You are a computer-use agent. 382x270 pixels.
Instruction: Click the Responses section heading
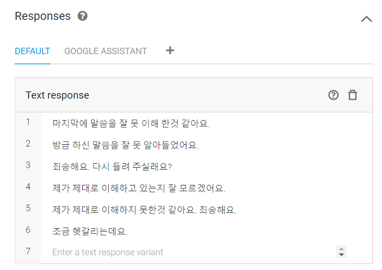(43, 17)
